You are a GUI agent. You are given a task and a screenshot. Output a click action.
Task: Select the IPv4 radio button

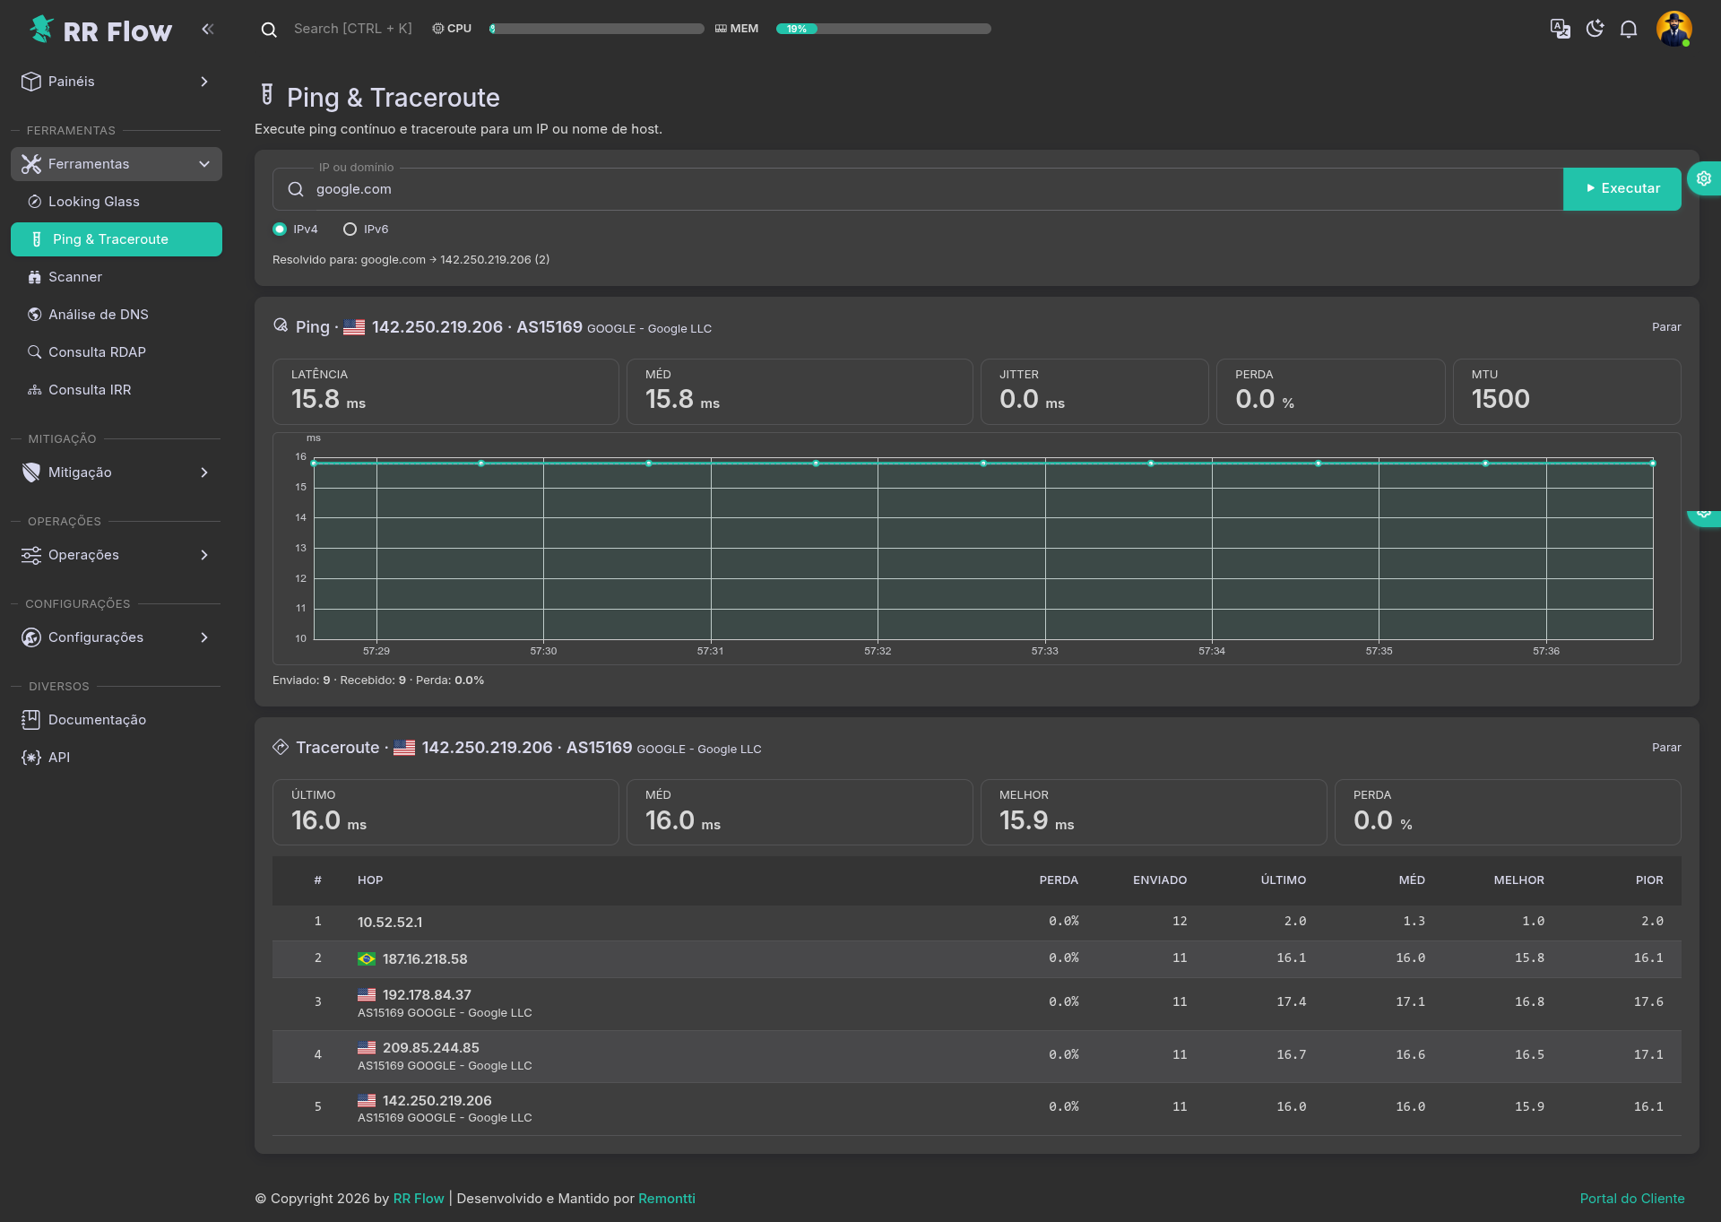click(x=280, y=230)
